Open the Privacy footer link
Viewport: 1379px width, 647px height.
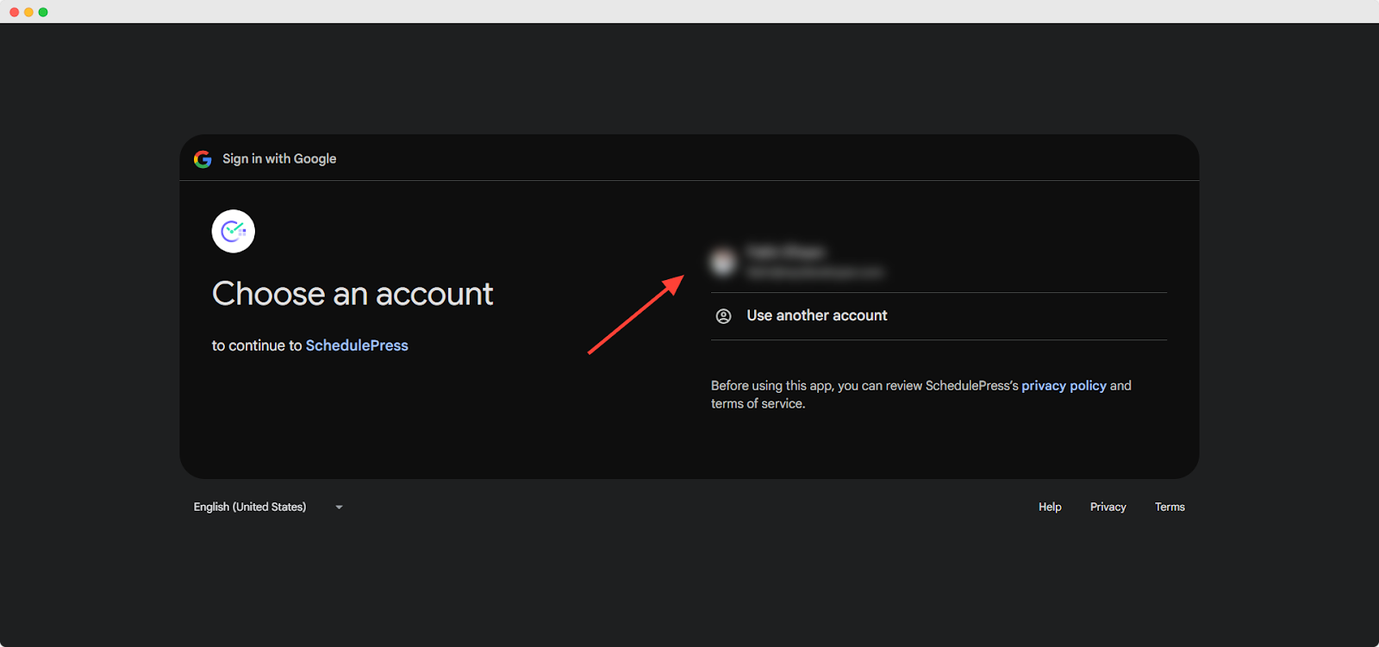pos(1108,507)
